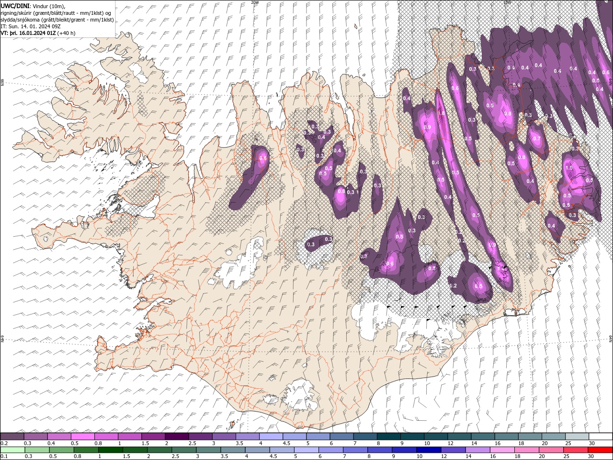Pick the swatch labeled 4 in the purple legend row

point(271,437)
